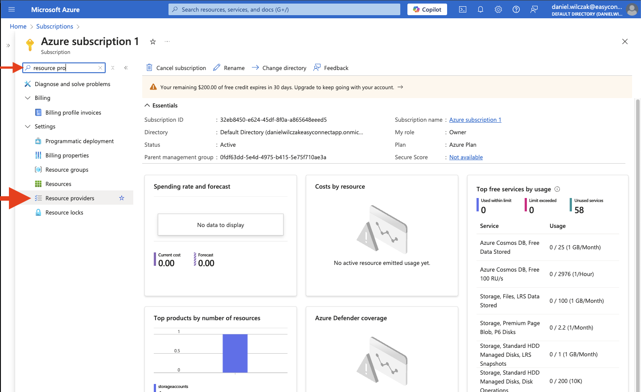The image size is (641, 392).
Task: Launch Copilot
Action: click(x=427, y=9)
